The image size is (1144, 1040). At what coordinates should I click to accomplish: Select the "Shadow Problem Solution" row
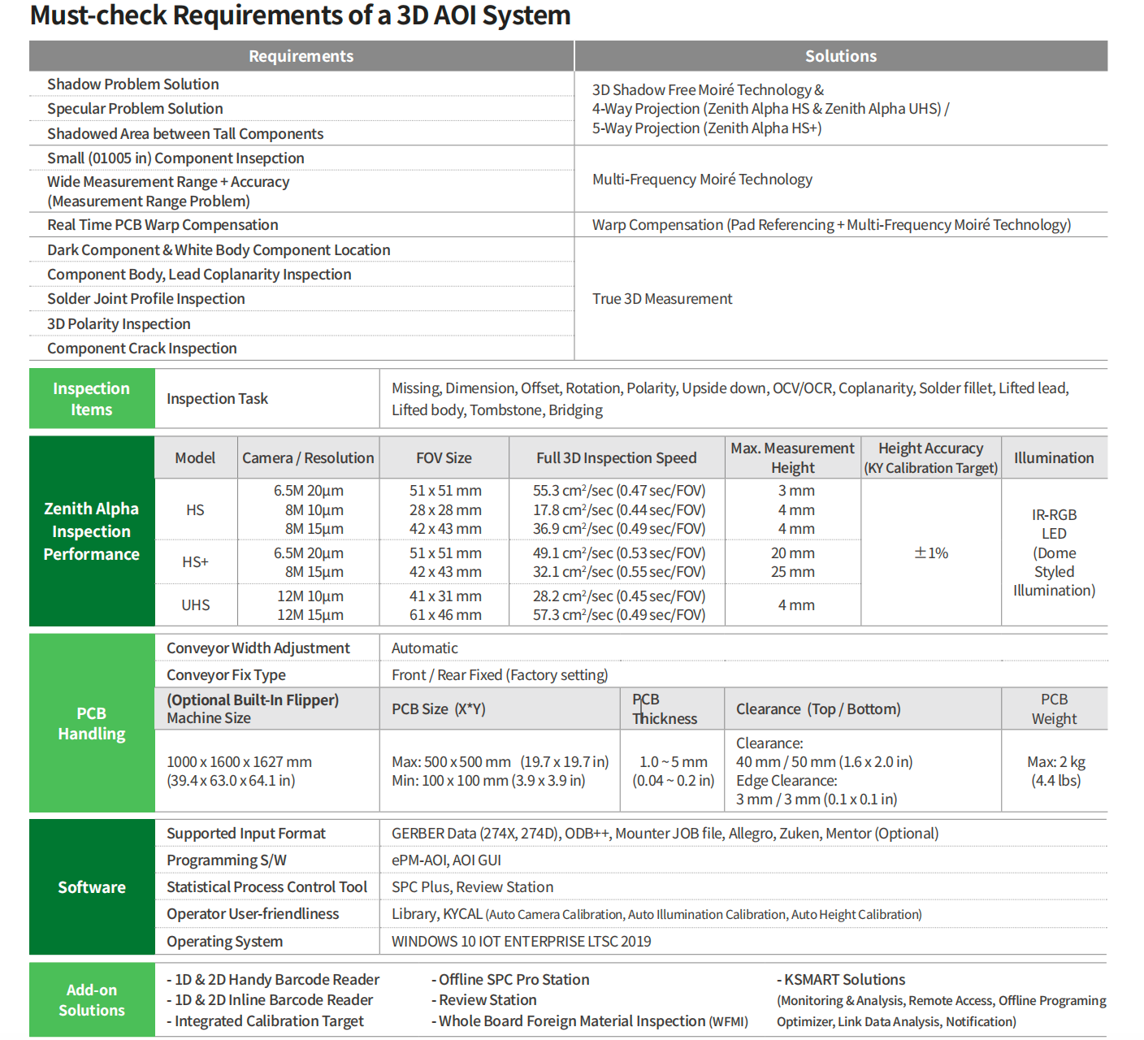(x=133, y=84)
